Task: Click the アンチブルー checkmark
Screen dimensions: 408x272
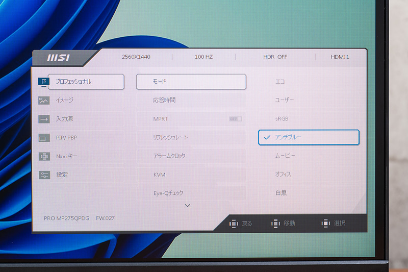Action: click(267, 137)
